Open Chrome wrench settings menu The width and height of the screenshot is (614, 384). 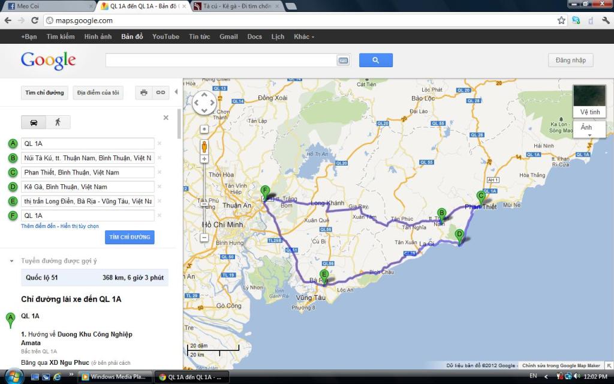point(606,20)
